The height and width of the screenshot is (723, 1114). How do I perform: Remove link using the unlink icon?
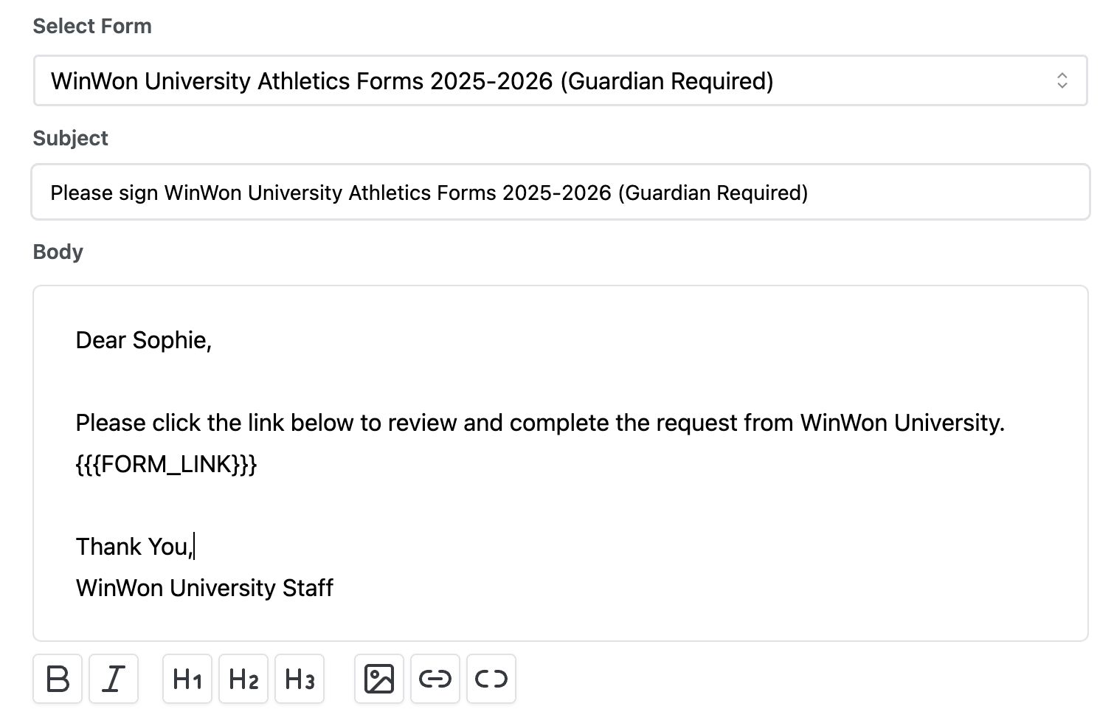(491, 679)
